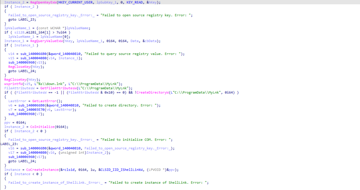Select the RegOpenKeyExW function call
The height and width of the screenshot is (190, 360).
coord(43,2)
